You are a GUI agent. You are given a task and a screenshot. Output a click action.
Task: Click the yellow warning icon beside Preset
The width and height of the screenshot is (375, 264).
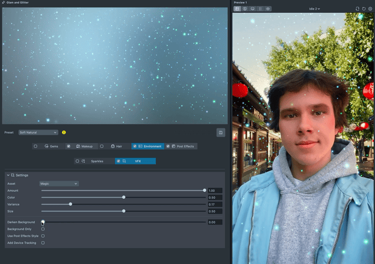tap(64, 133)
